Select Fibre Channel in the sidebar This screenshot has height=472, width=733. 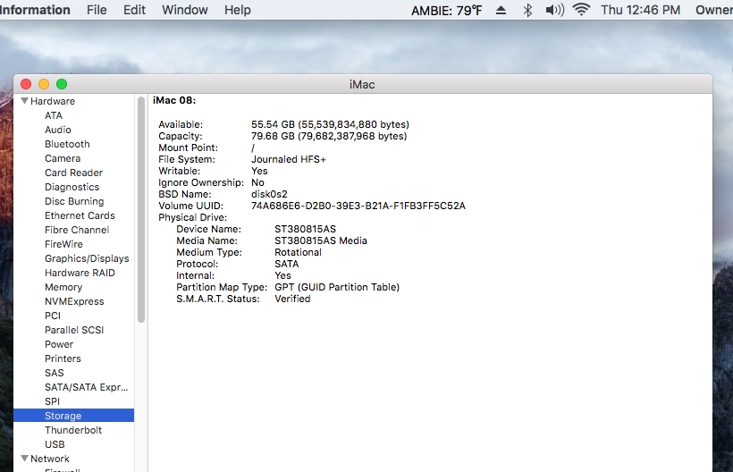click(x=77, y=230)
